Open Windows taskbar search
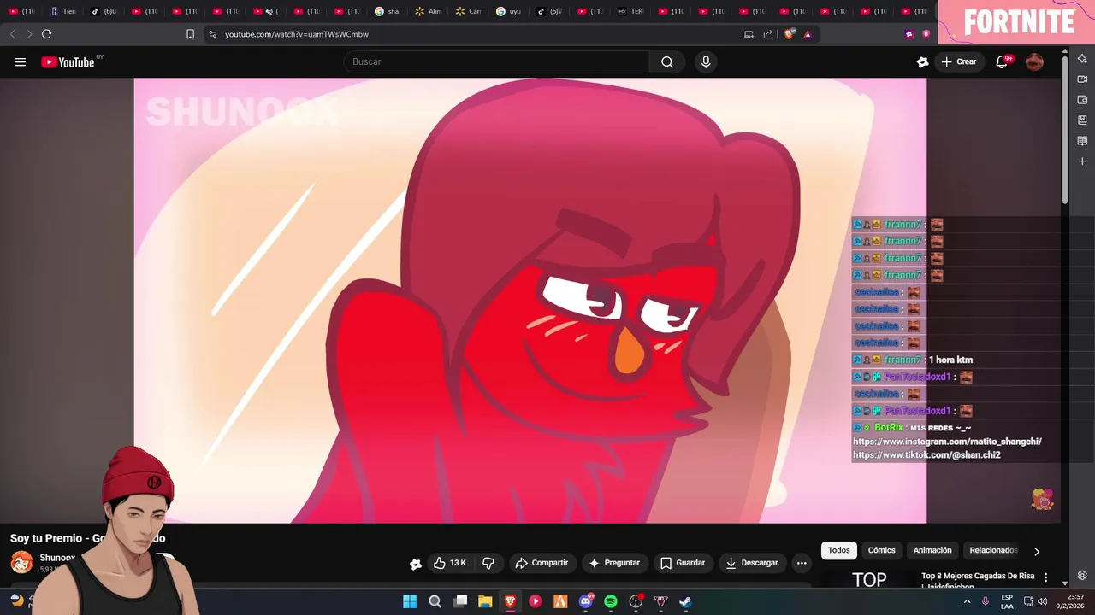This screenshot has width=1095, height=615. pyautogui.click(x=435, y=601)
